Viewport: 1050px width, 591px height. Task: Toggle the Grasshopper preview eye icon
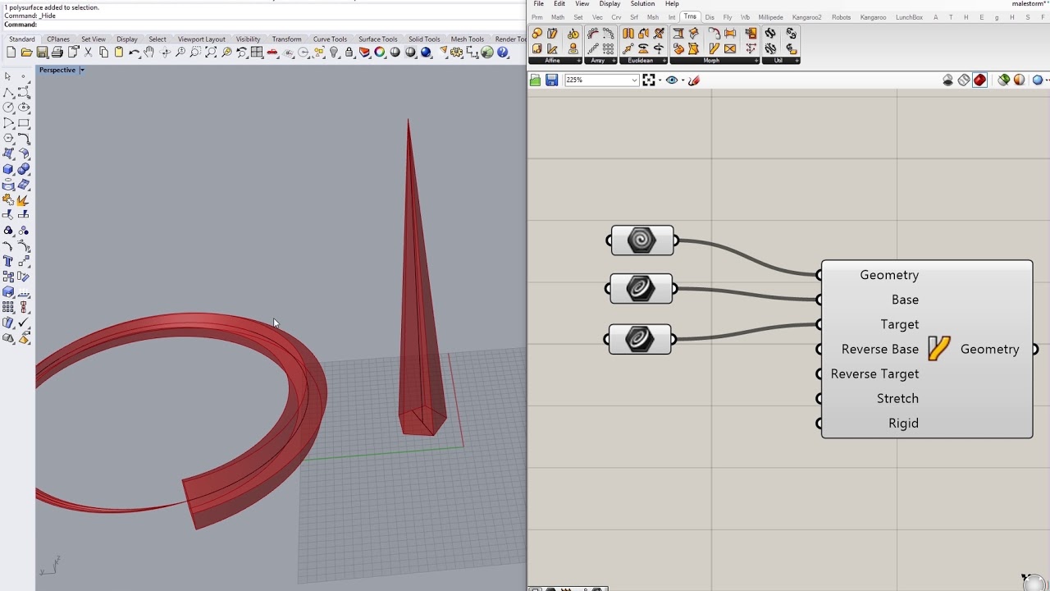tap(671, 80)
